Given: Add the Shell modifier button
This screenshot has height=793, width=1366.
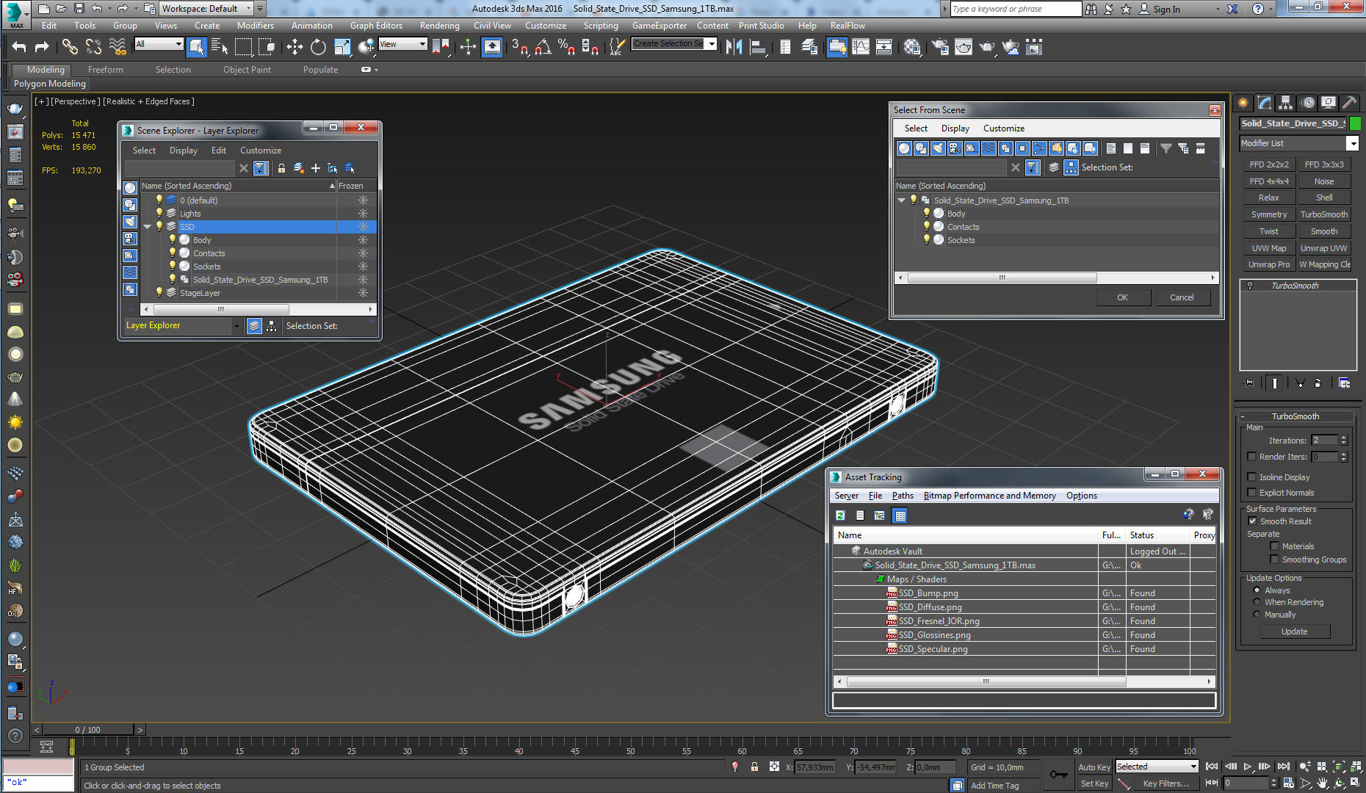Looking at the screenshot, I should point(1323,198).
